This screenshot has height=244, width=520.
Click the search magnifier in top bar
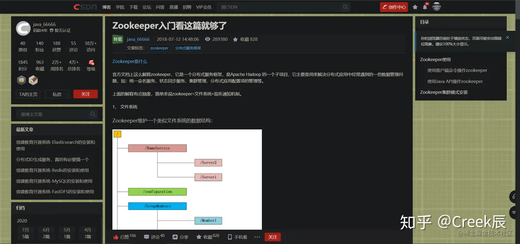[x=345, y=7]
